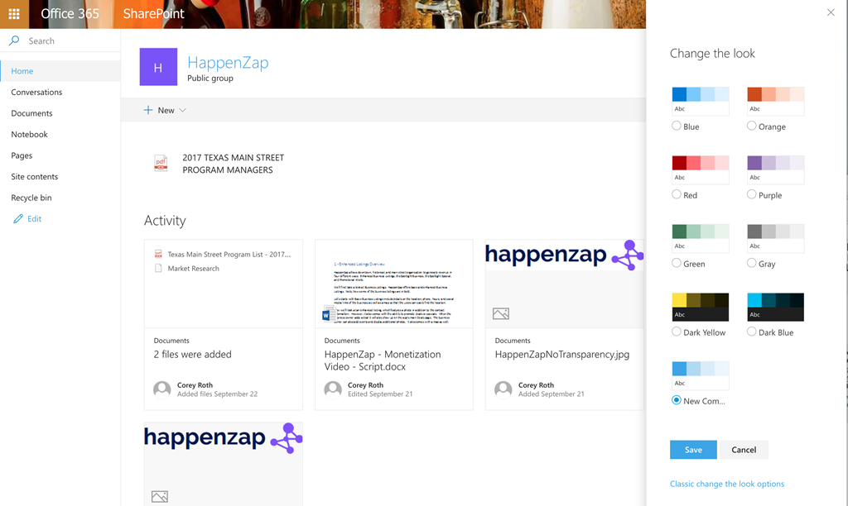Click the Office 365 header link
The height and width of the screenshot is (506, 848).
click(70, 13)
